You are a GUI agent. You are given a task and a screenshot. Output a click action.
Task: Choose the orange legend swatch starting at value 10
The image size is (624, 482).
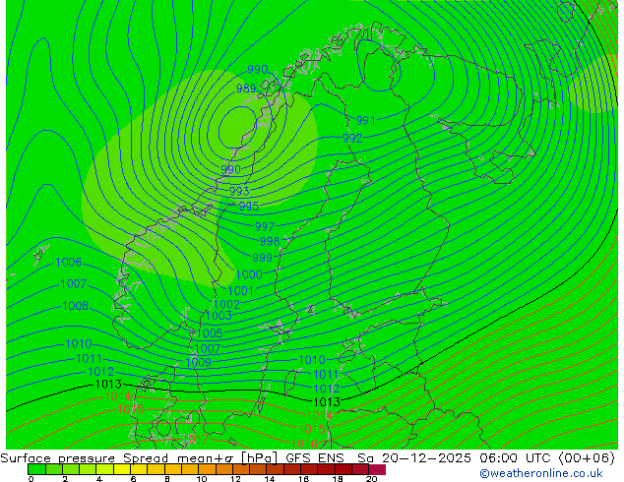[207, 469]
